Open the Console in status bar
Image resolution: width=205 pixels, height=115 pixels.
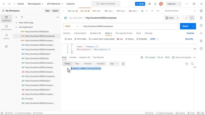[x=38, y=113]
